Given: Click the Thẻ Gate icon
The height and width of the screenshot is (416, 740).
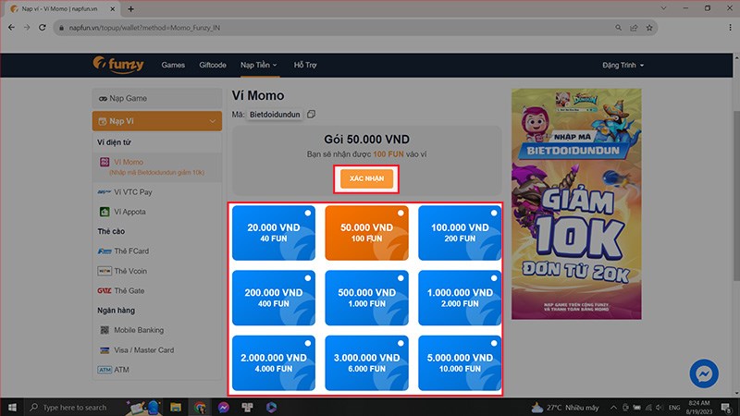Looking at the screenshot, I should click(105, 290).
